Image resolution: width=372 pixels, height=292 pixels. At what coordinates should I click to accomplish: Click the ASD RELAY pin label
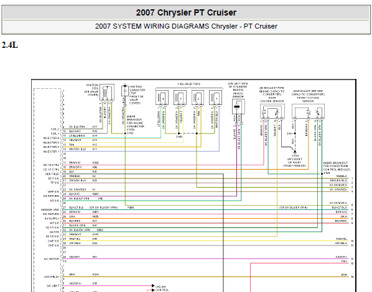pos(52,277)
